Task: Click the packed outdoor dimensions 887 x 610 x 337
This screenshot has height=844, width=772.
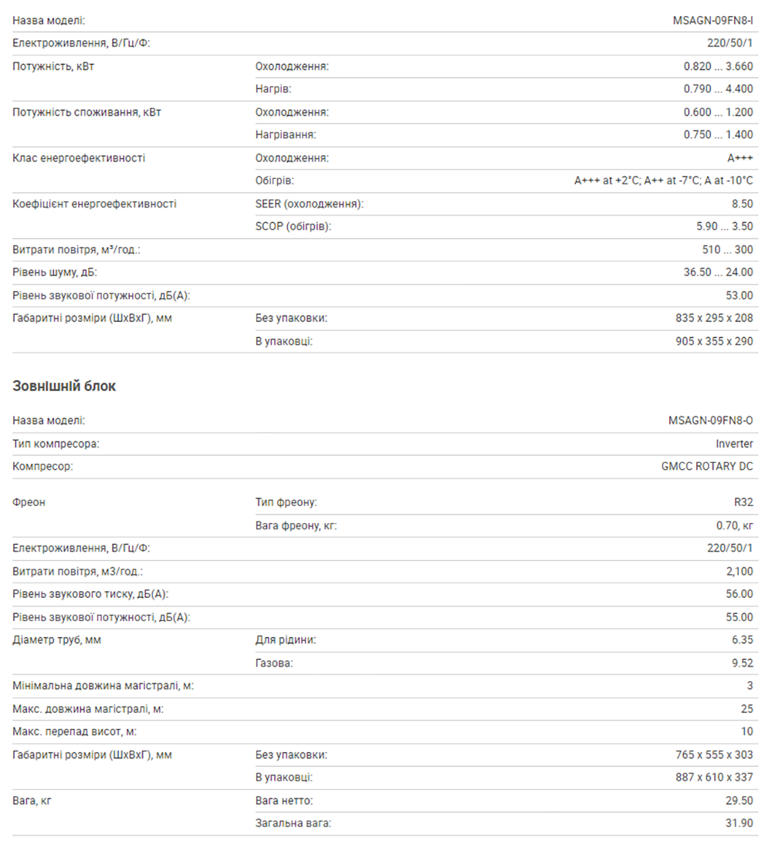Action: tap(714, 777)
